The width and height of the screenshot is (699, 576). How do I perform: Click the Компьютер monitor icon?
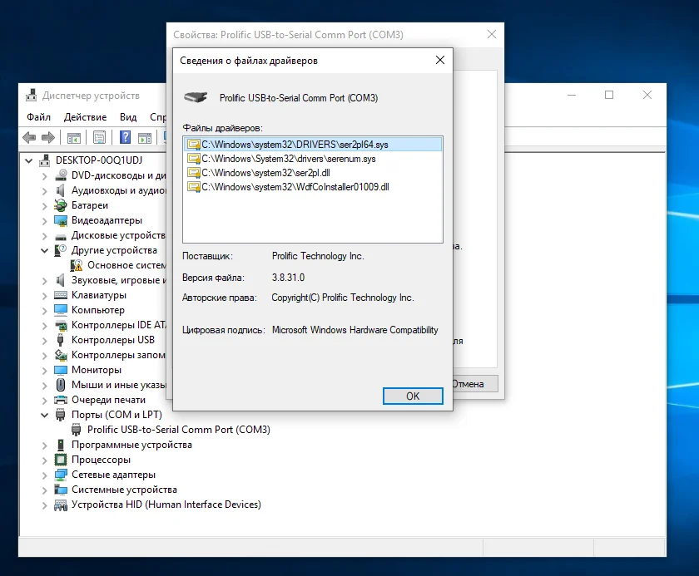click(x=61, y=310)
